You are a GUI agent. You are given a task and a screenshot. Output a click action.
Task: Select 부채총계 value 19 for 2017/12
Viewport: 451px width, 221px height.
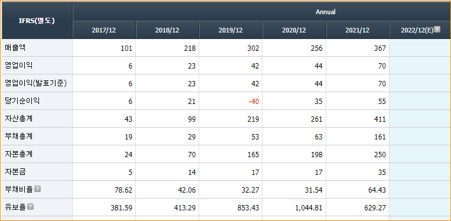coord(129,137)
